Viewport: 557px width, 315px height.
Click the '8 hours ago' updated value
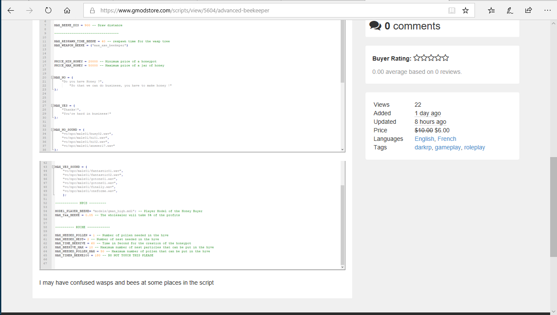pos(430,122)
